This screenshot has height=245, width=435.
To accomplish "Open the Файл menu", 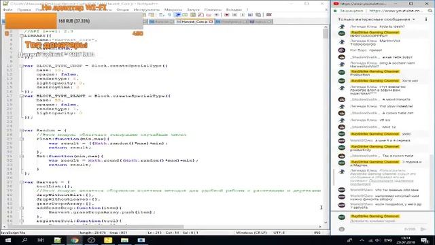I will pos(7,10).
